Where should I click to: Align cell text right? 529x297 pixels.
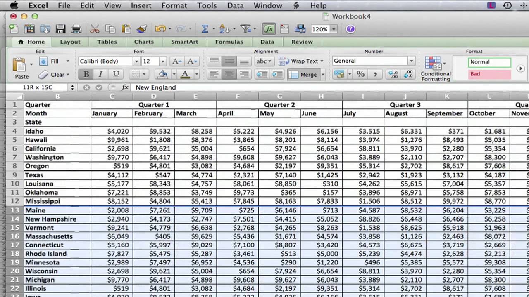click(244, 74)
